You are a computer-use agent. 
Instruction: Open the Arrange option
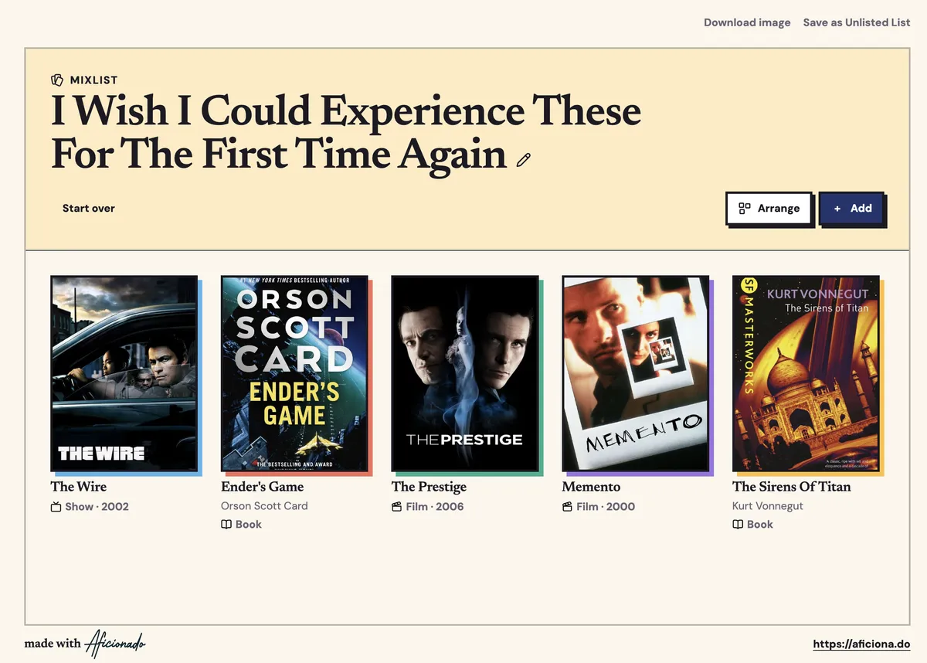[x=769, y=208]
